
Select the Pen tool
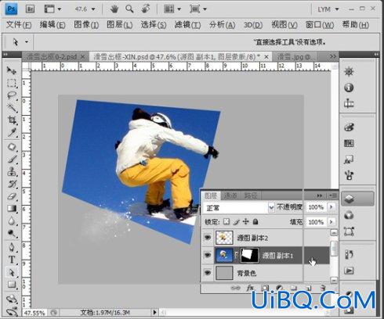click(12, 247)
